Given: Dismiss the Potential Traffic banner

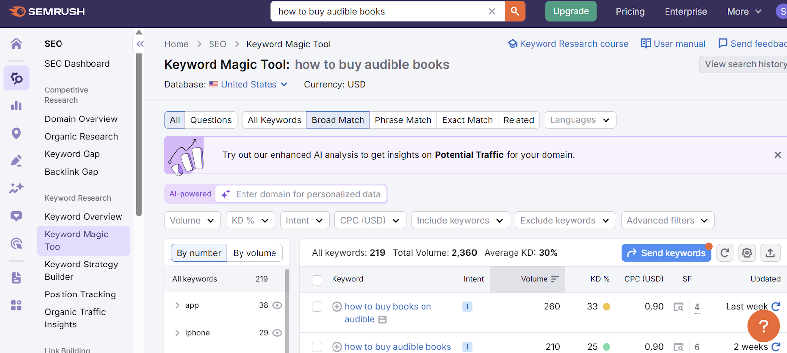Looking at the screenshot, I should [778, 155].
